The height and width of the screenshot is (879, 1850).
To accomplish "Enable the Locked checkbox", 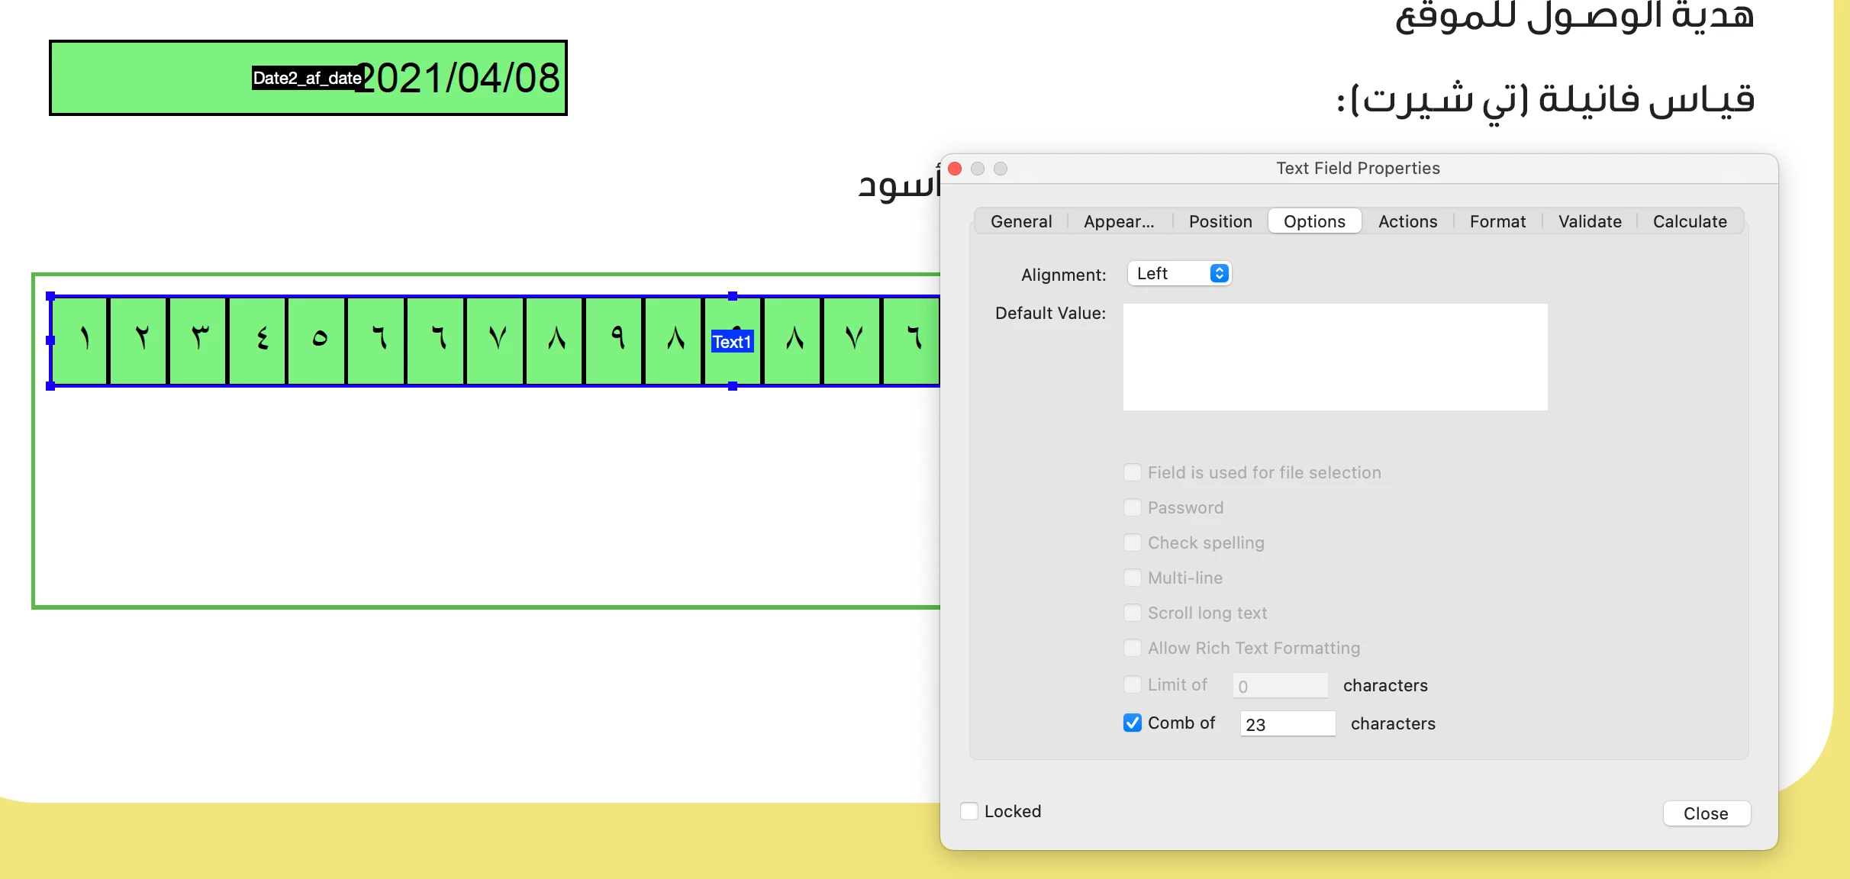I will point(969,811).
